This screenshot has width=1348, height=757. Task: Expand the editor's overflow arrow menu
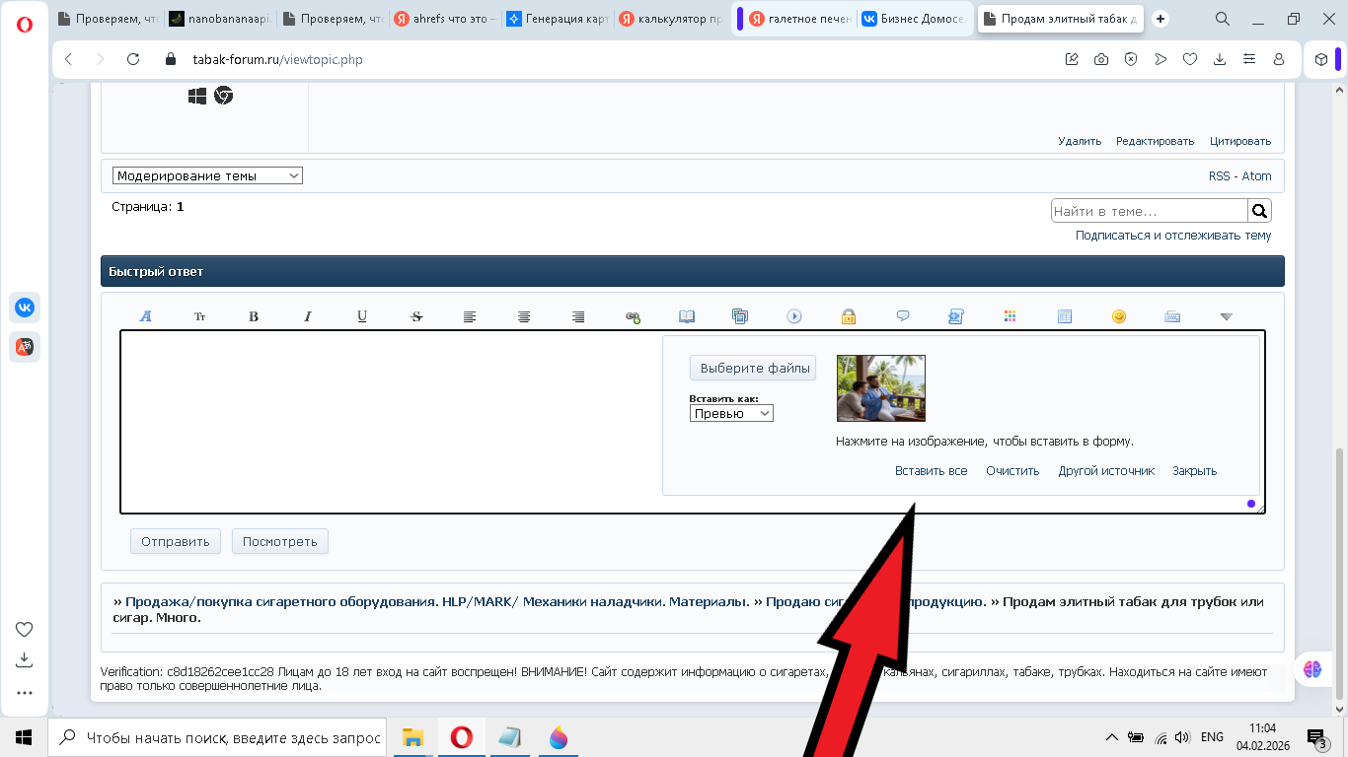[1226, 315]
